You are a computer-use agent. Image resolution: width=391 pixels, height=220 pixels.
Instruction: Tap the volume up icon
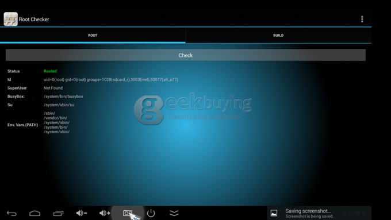click(x=105, y=213)
